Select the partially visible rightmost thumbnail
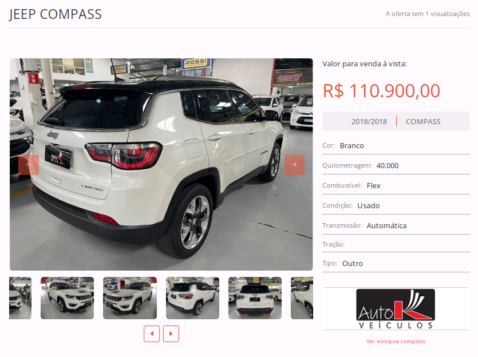This screenshot has height=357, width=478. (x=302, y=298)
